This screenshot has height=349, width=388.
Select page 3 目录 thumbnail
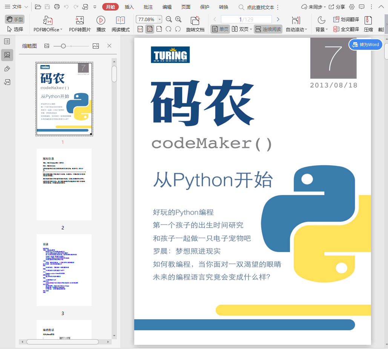[x=64, y=270]
